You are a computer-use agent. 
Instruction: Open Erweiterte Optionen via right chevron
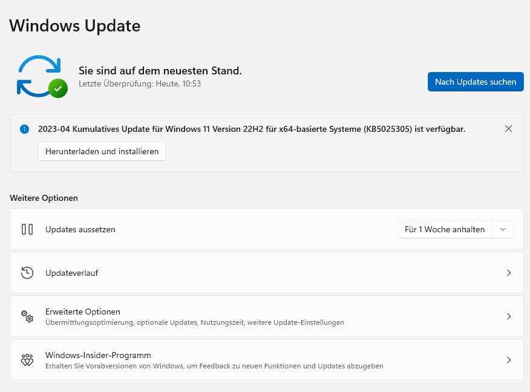[509, 316]
